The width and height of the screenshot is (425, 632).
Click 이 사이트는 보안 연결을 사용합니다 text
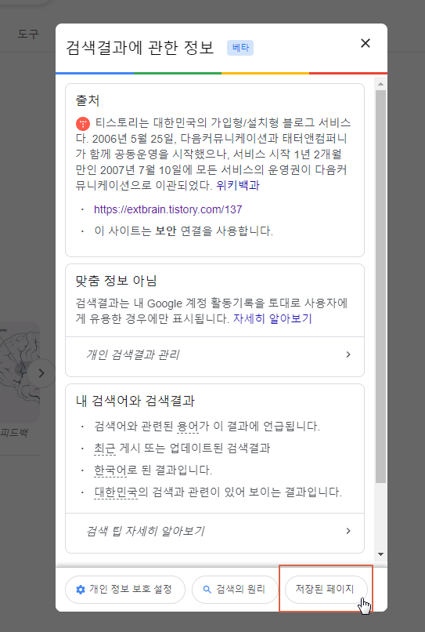click(183, 231)
